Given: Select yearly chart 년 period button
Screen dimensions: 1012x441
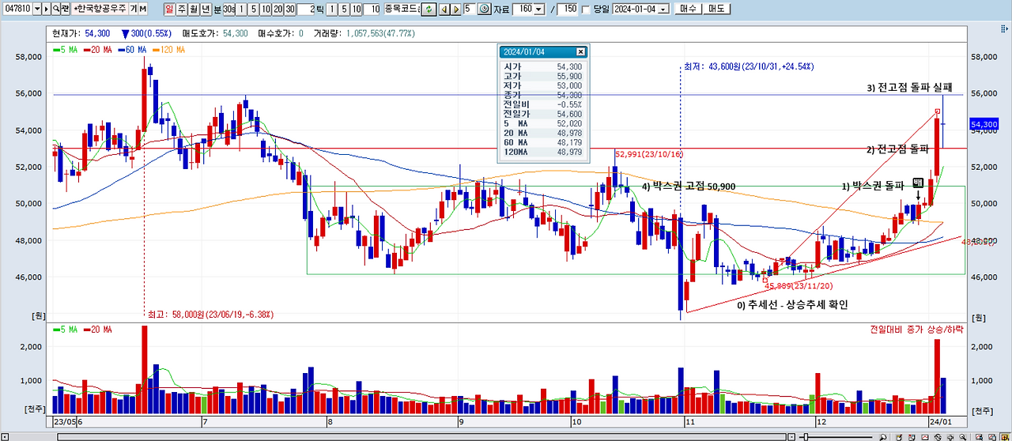Looking at the screenshot, I should pyautogui.click(x=206, y=9).
